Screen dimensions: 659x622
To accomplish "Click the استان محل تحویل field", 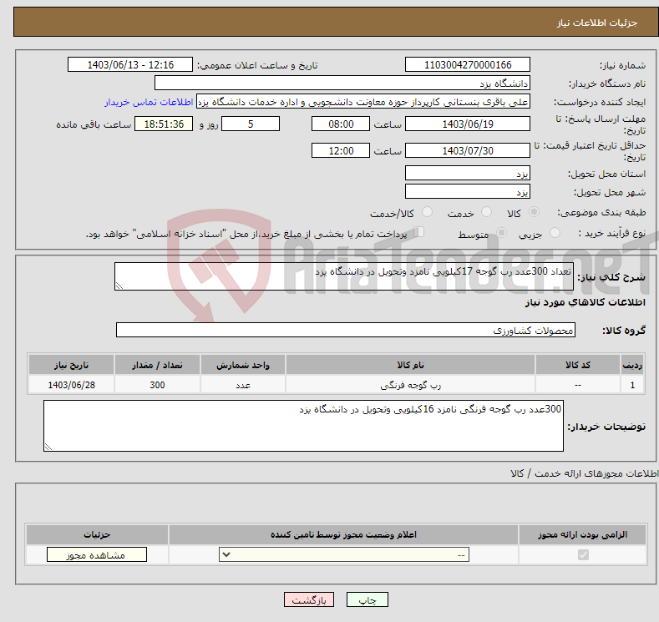I will click(x=468, y=173).
